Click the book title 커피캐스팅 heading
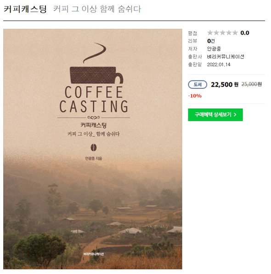The width and height of the screenshot is (271, 274). click(x=25, y=9)
